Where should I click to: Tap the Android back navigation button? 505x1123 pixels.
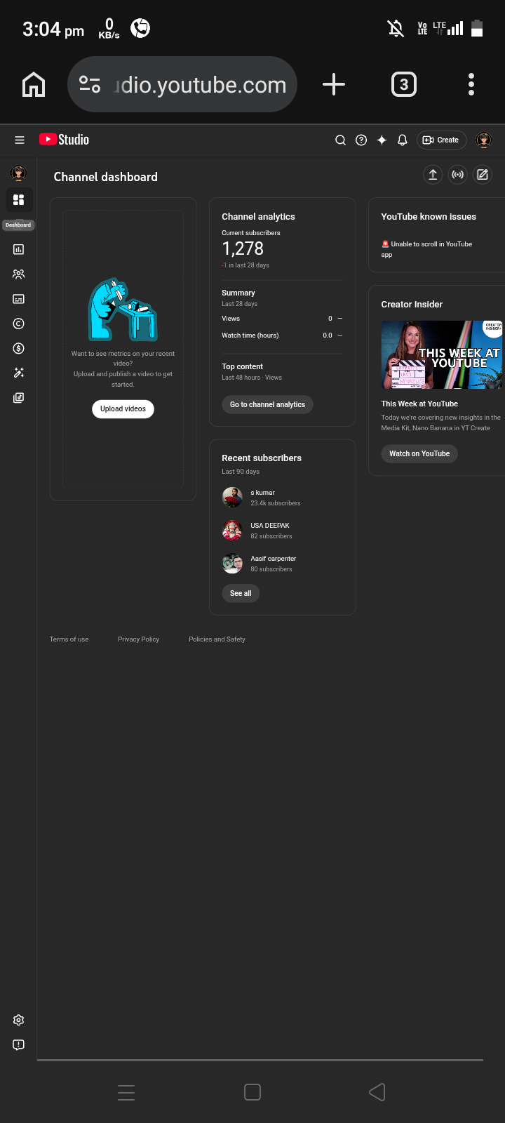point(377,1092)
